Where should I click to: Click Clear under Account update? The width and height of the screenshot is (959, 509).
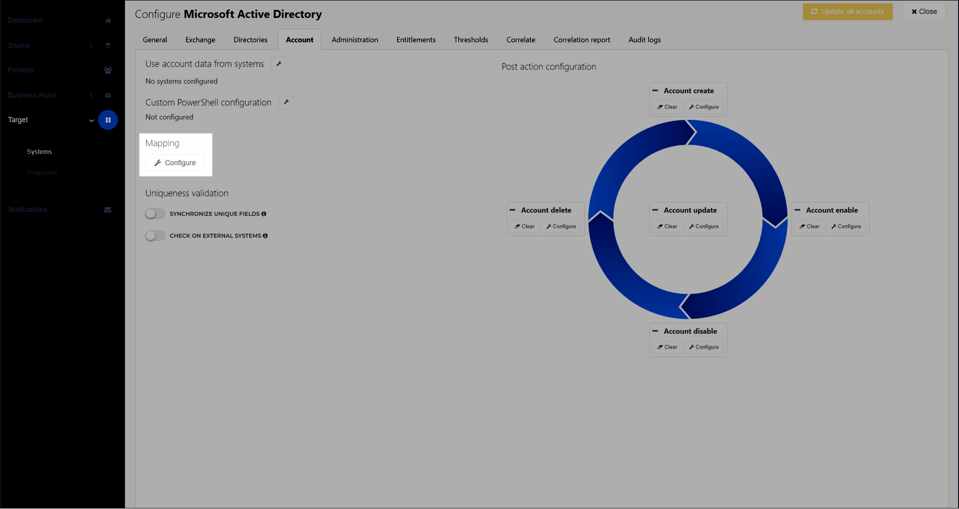(x=667, y=226)
